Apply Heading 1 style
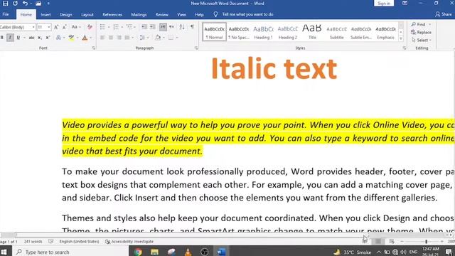The width and height of the screenshot is (455, 256). click(x=263, y=32)
